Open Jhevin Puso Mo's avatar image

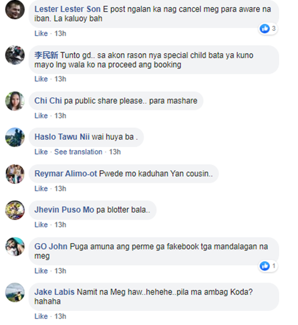[15, 210]
